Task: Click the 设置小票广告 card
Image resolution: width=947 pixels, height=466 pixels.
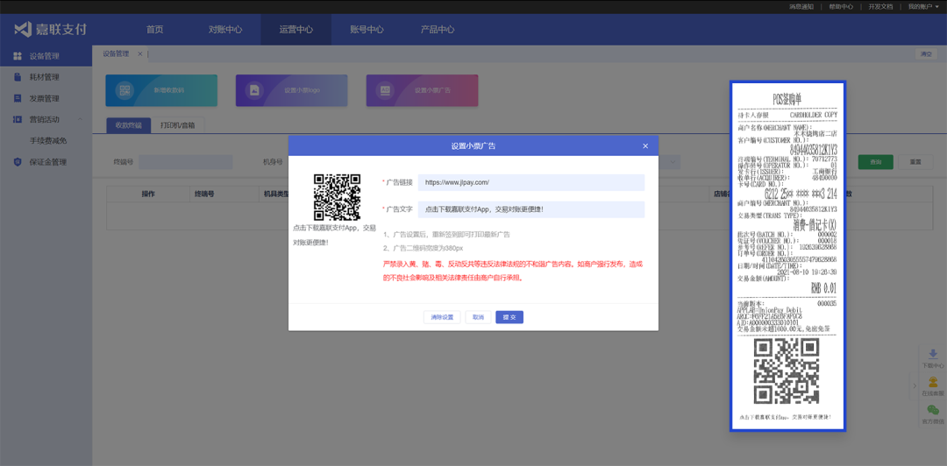Action: tap(422, 90)
